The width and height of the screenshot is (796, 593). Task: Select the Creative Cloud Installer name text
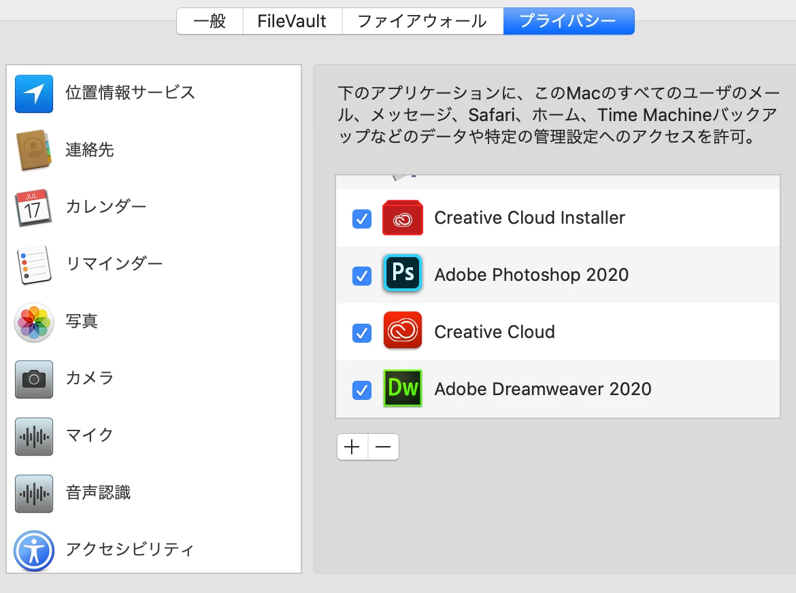coord(529,218)
